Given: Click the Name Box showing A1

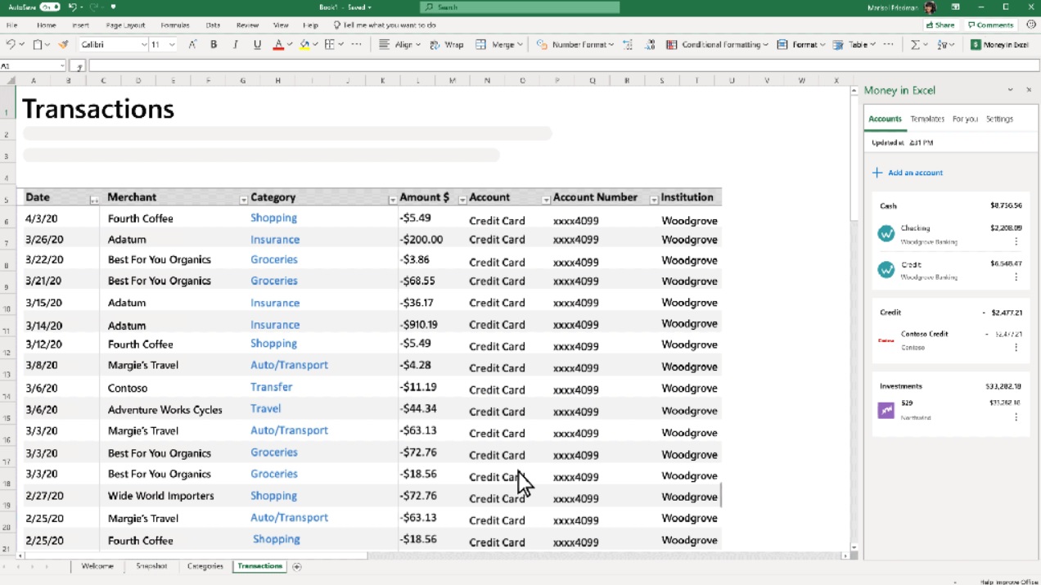Looking at the screenshot, I should coord(33,65).
